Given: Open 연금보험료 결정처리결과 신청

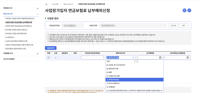Looking at the screenshot, I should coord(15,49).
